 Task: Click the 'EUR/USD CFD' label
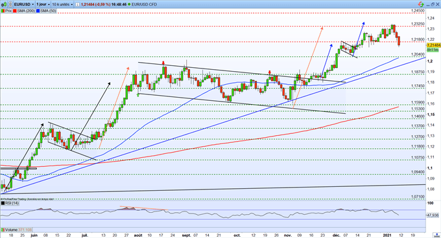point(144,5)
